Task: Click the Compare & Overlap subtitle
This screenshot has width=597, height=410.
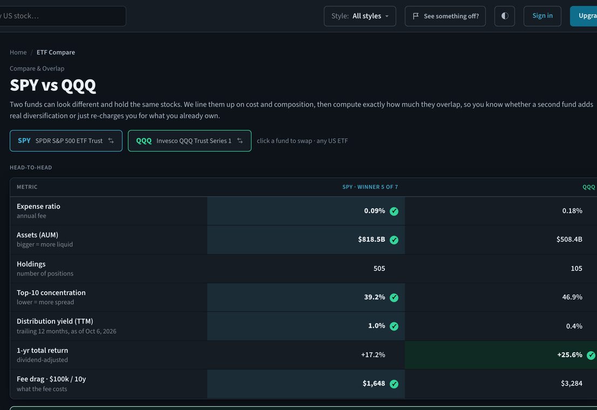Action: (x=37, y=69)
